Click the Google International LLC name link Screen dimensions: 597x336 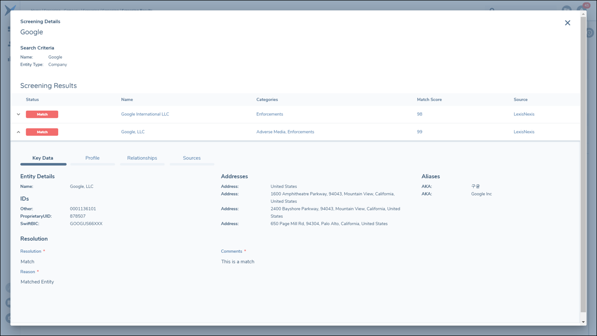145,114
